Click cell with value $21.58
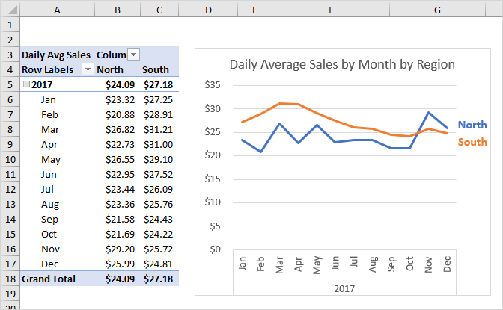The height and width of the screenshot is (310, 503). (118, 219)
